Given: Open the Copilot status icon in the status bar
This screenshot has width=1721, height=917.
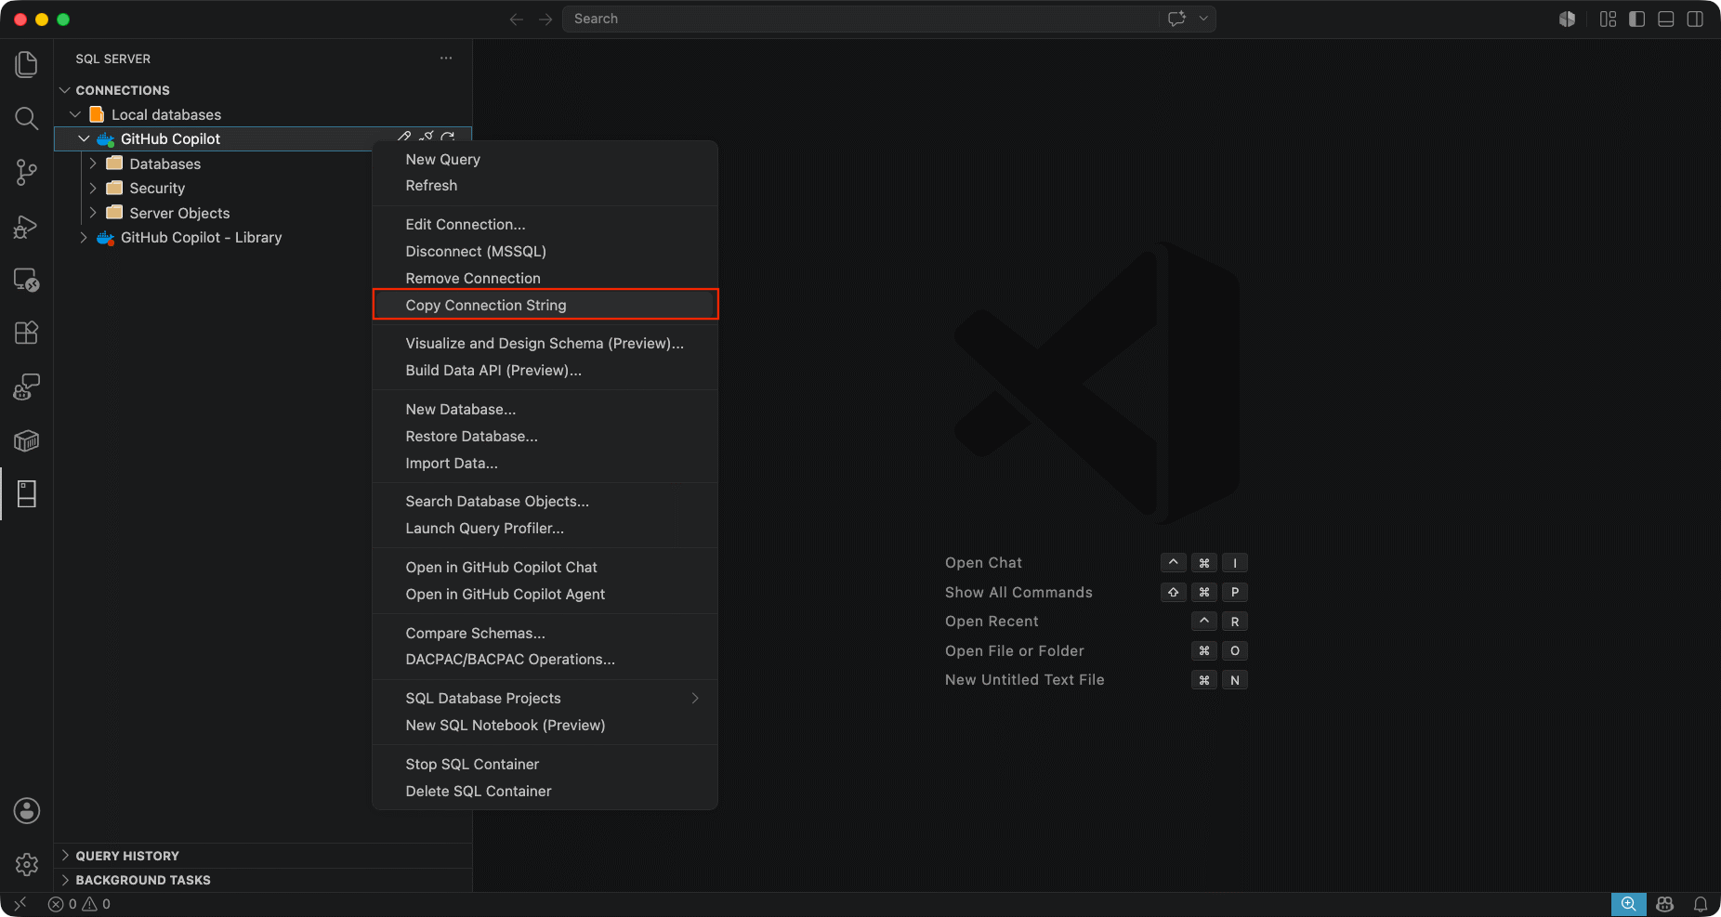Looking at the screenshot, I should pyautogui.click(x=1665, y=904).
